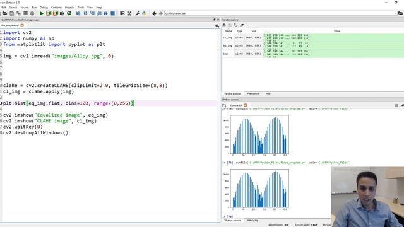
Task: Click the Value column header
Action: pos(337,31)
